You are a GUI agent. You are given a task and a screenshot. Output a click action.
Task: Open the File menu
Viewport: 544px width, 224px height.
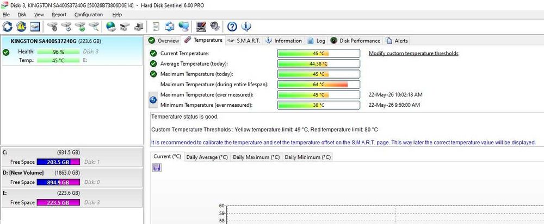click(6, 15)
